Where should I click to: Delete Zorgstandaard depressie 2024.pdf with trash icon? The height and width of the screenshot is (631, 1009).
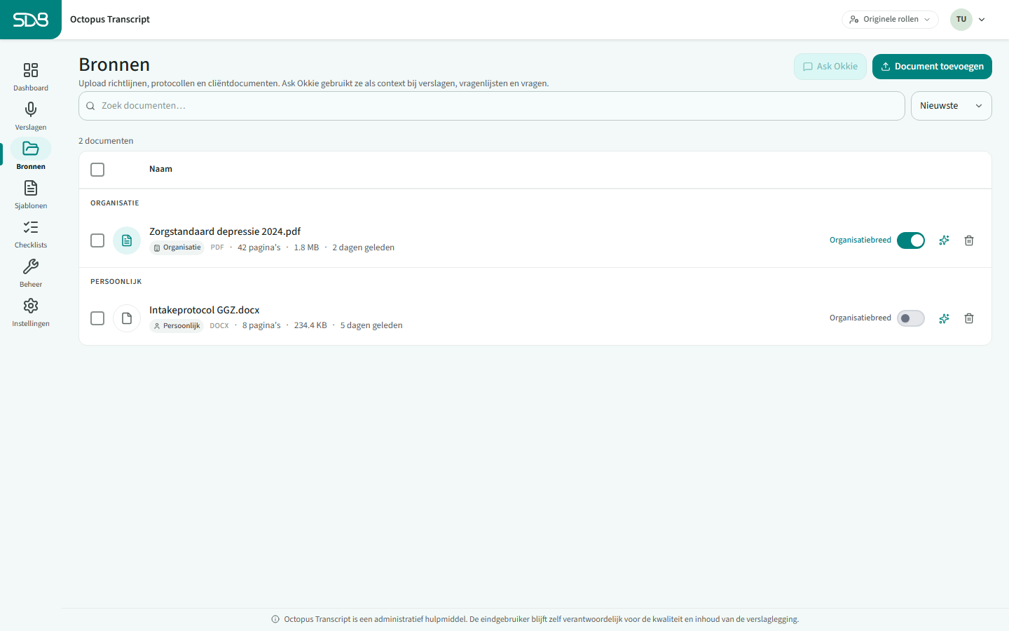tap(969, 240)
